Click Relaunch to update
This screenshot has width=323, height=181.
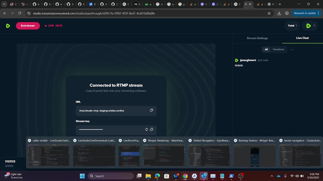(x=305, y=13)
